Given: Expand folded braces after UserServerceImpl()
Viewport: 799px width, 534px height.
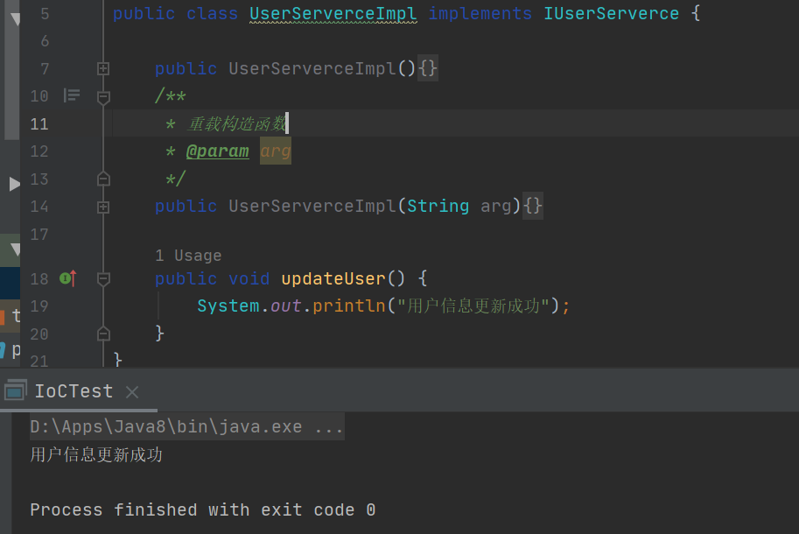Looking at the screenshot, I should [428, 68].
